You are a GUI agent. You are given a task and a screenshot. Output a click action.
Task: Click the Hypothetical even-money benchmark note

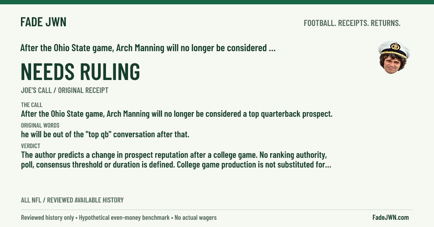(x=125, y=218)
